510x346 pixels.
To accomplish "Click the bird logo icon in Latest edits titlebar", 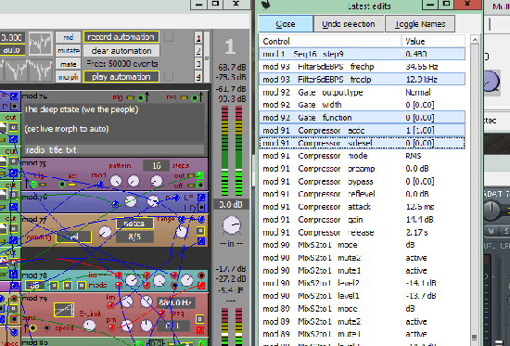I will point(266,5).
